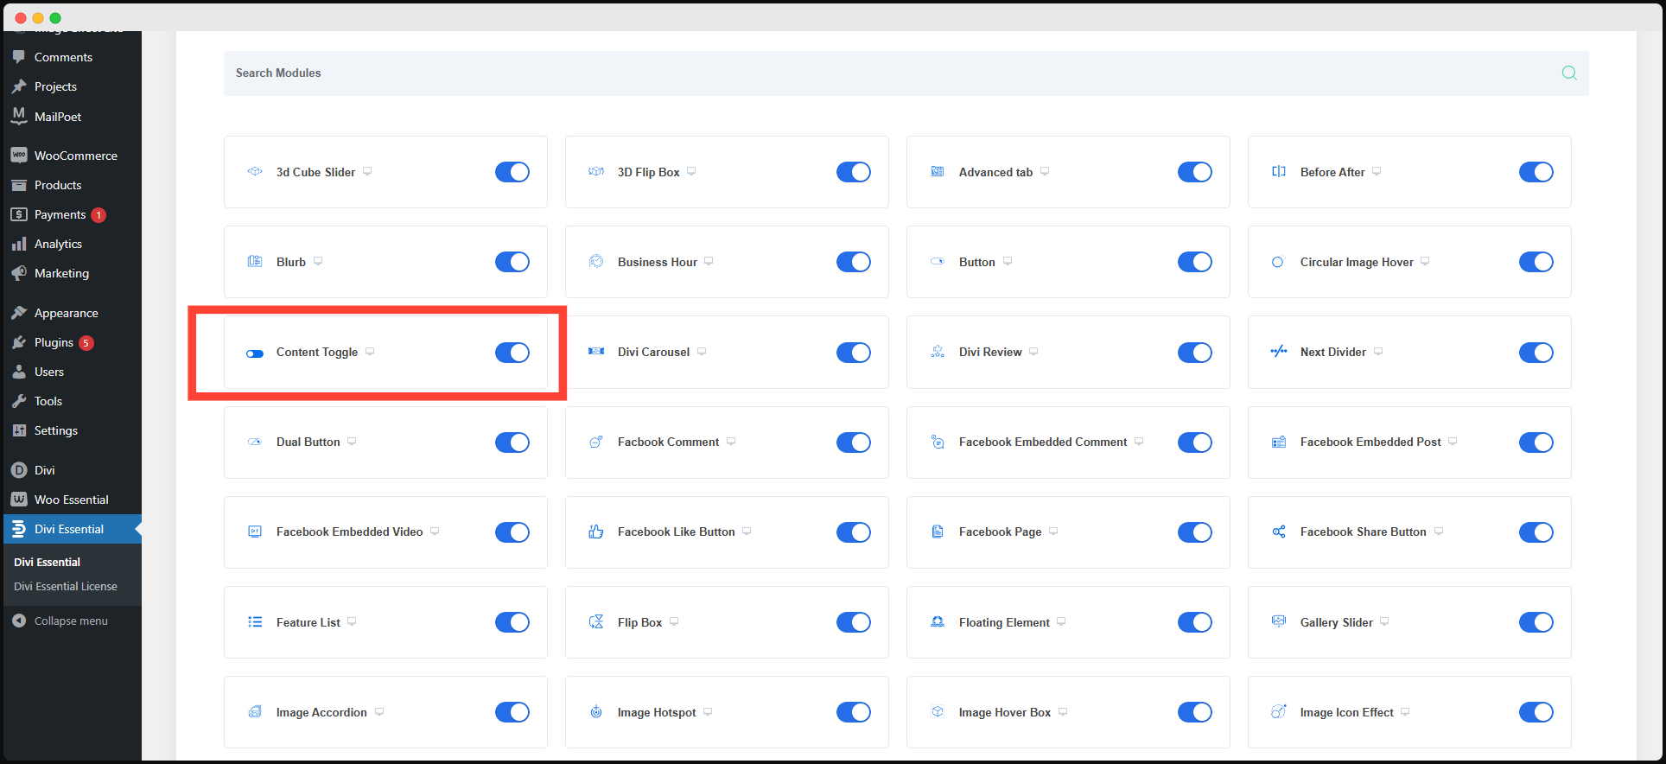Click the demo monitor icon beside 3D Flip Box
1666x764 pixels.
click(691, 172)
